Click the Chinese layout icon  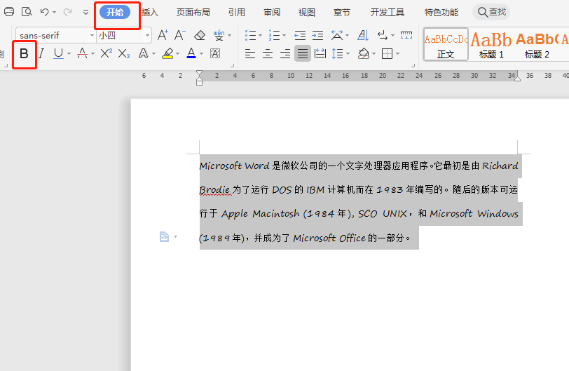(x=337, y=35)
